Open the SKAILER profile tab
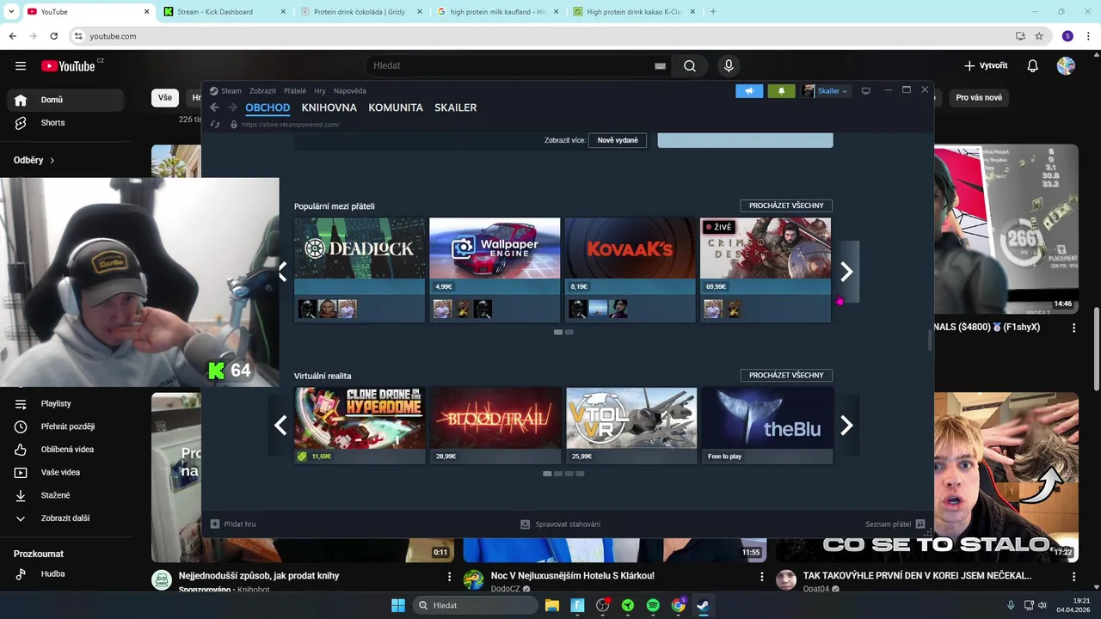This screenshot has width=1101, height=619. (455, 107)
